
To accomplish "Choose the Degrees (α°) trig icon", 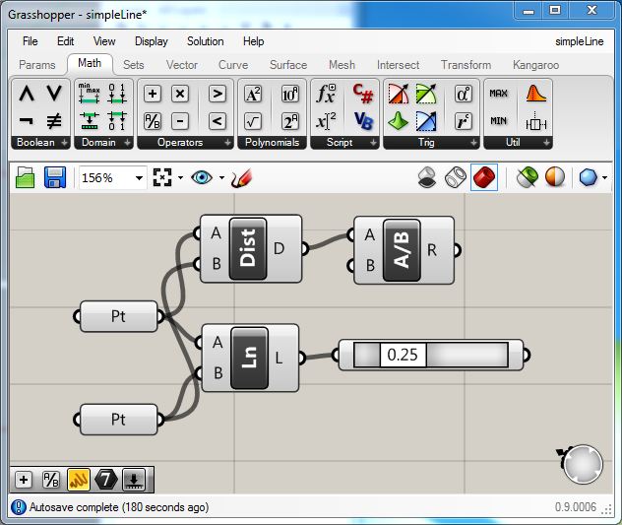I will pos(464,95).
